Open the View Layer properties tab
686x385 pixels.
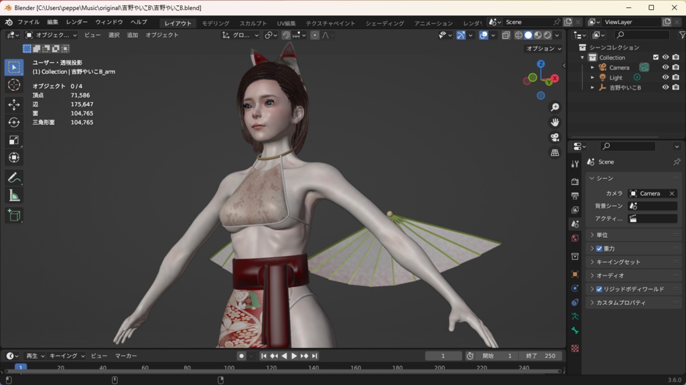click(575, 210)
